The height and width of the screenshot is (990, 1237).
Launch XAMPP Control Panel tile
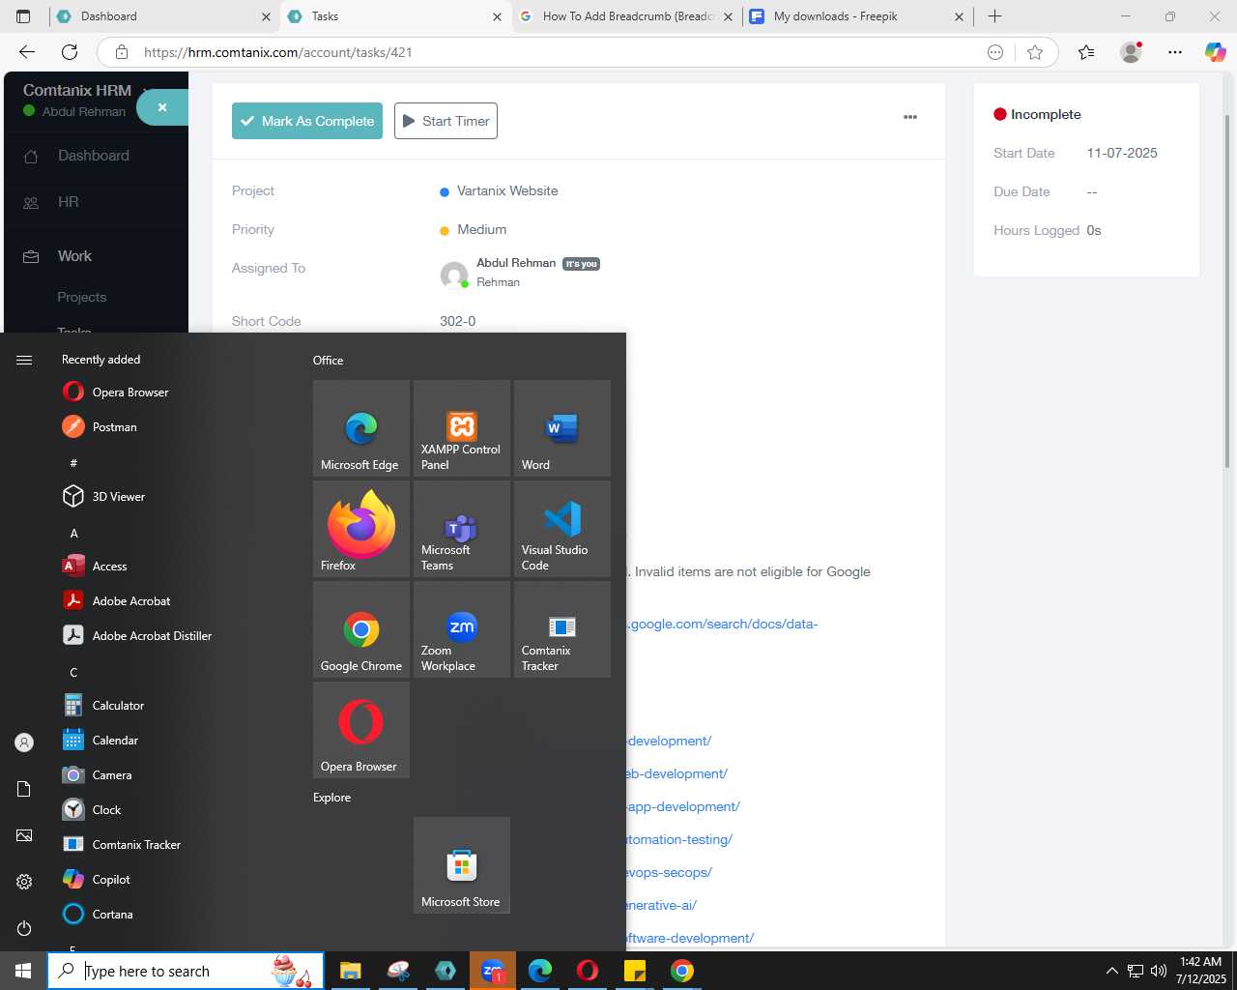click(462, 428)
